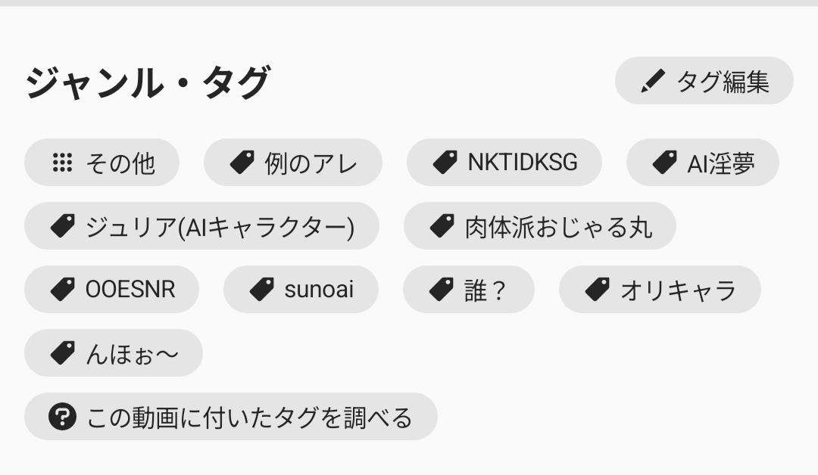This screenshot has width=818, height=475.
Task: Click the tag icon next to AI淫夢
Action: [665, 163]
